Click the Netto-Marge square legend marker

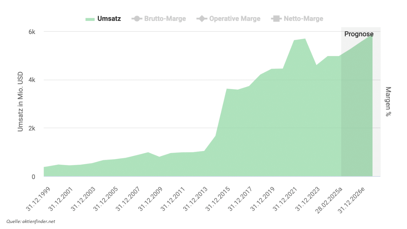point(275,19)
